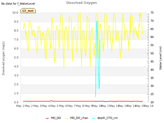
Task: Click the cyan depth_CTD_cm spike peak
Action: pyautogui.click(x=97, y=21)
